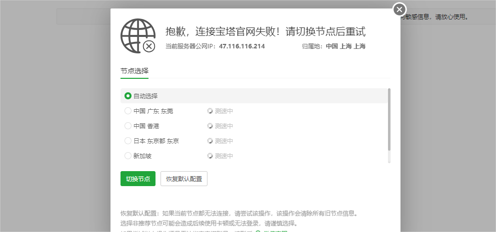This screenshot has height=232, width=496.
Task: Click the spinner icon beside 中国 广东 东莞
Action: 209,111
